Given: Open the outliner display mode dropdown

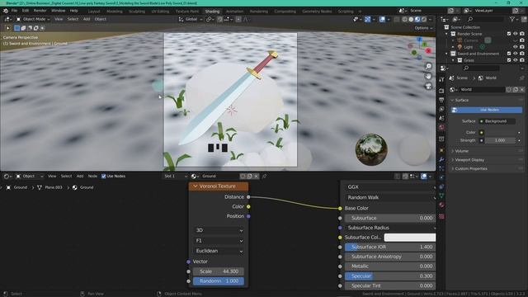Looking at the screenshot, I should coord(445,19).
